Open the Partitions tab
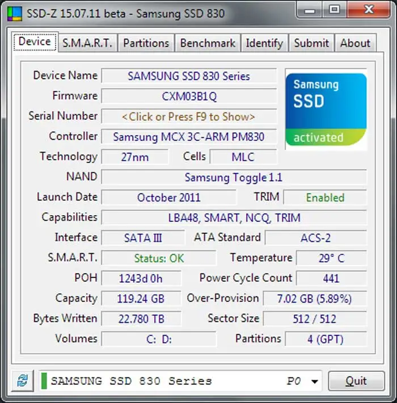 click(x=146, y=43)
